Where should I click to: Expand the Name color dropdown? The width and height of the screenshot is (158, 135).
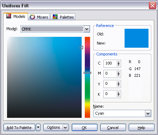[148, 113]
